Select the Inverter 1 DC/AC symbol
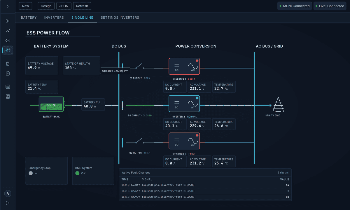Viewport: 350px width, 210px height. 184,66
